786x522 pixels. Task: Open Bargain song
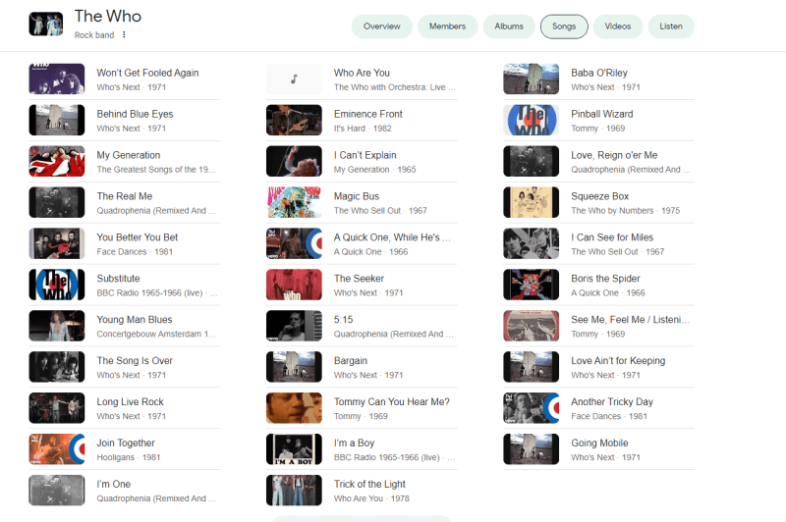click(x=351, y=360)
